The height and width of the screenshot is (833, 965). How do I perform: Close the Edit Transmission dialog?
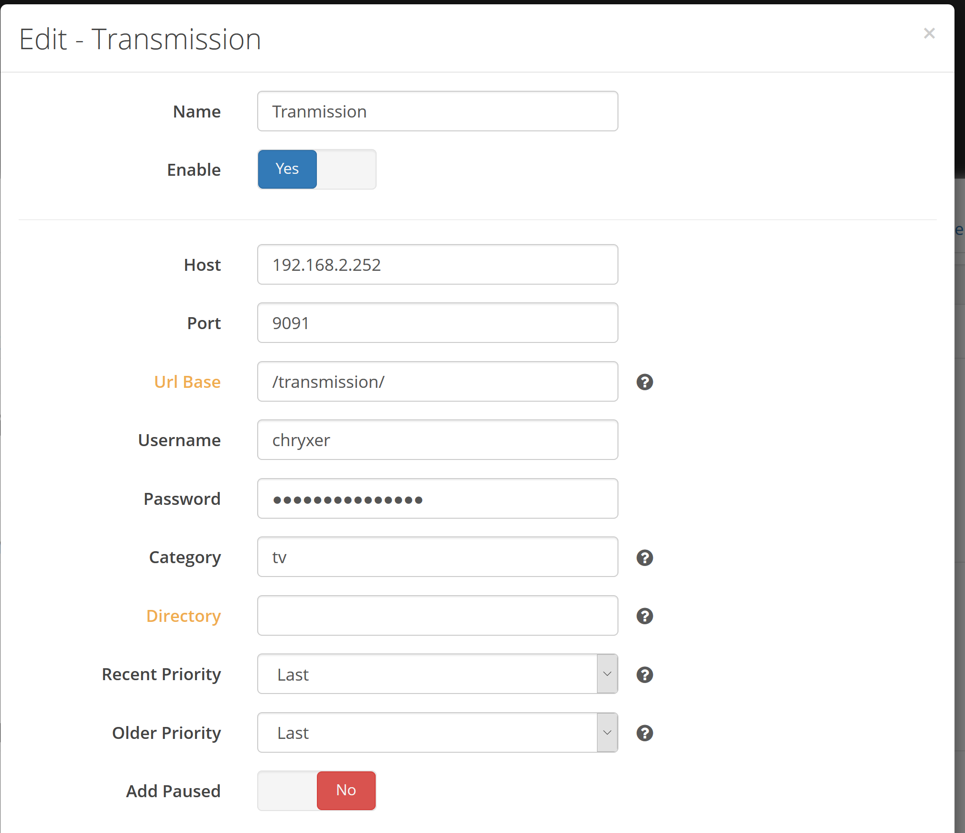pos(929,33)
